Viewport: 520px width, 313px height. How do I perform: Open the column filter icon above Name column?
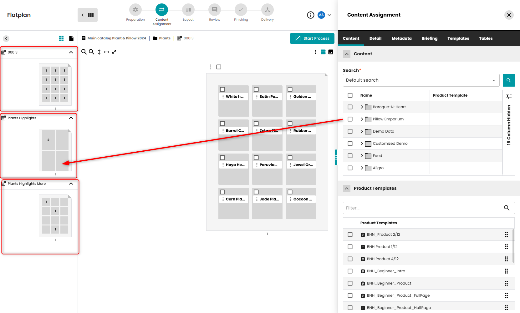509,95
